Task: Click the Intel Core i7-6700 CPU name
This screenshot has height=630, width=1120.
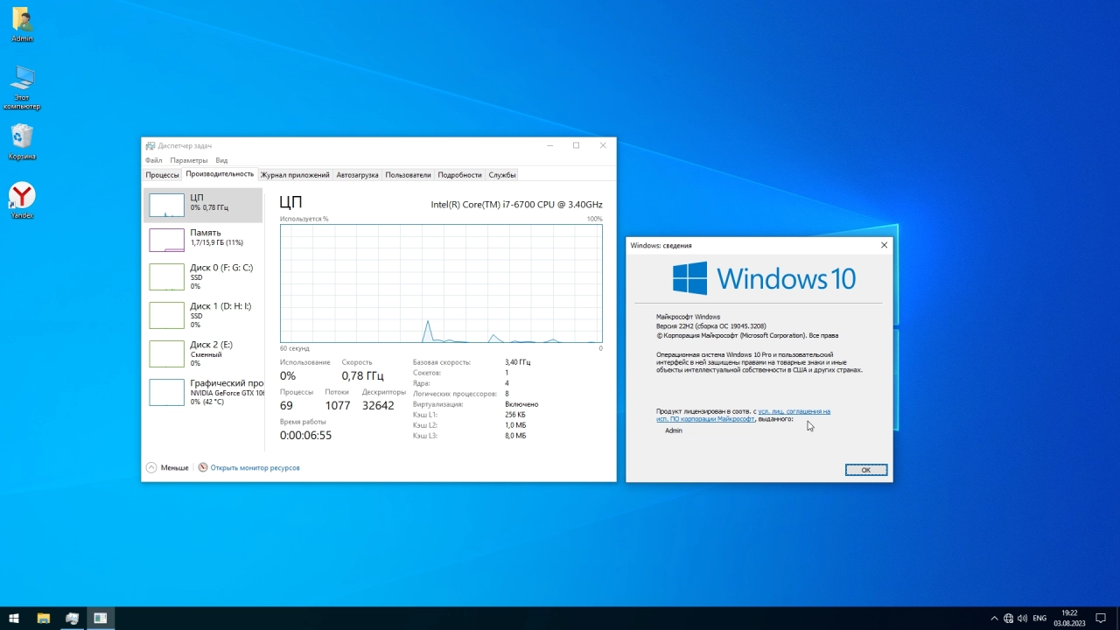Action: pyautogui.click(x=516, y=205)
